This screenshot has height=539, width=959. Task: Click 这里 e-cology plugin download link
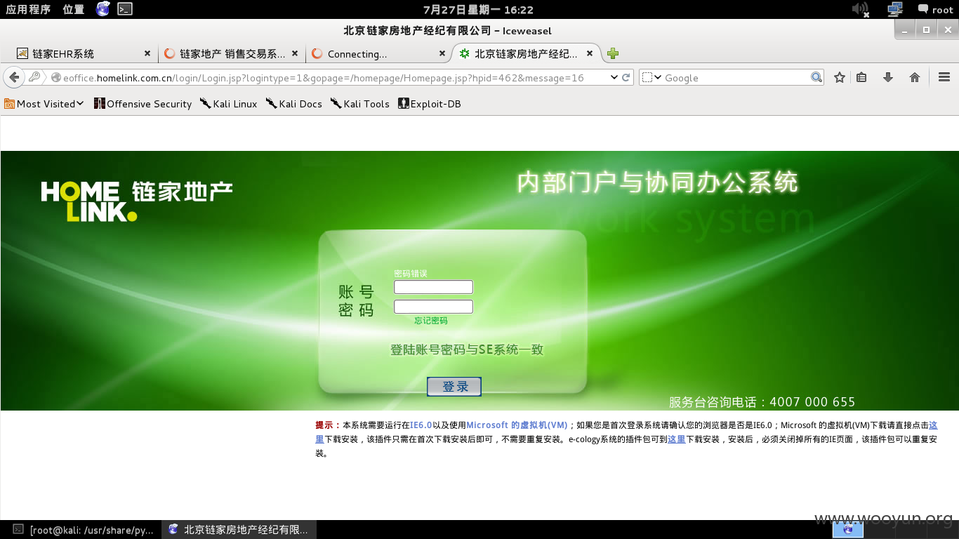(x=677, y=439)
